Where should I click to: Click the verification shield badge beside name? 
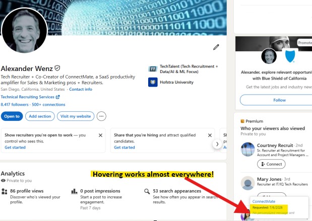pyautogui.click(x=57, y=68)
